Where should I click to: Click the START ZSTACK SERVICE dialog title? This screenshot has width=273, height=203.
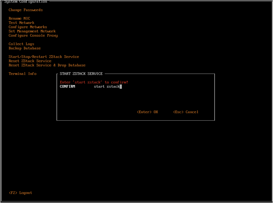pos(81,74)
